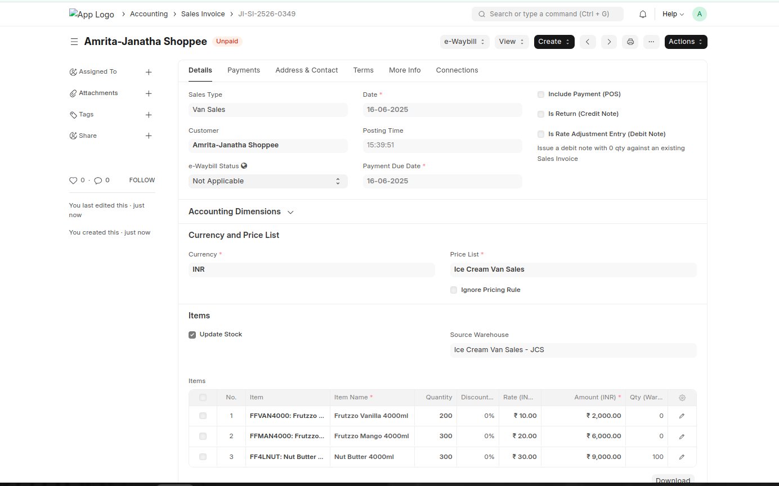Print this invoice using the printer icon
The height and width of the screenshot is (486, 779).
pos(630,42)
